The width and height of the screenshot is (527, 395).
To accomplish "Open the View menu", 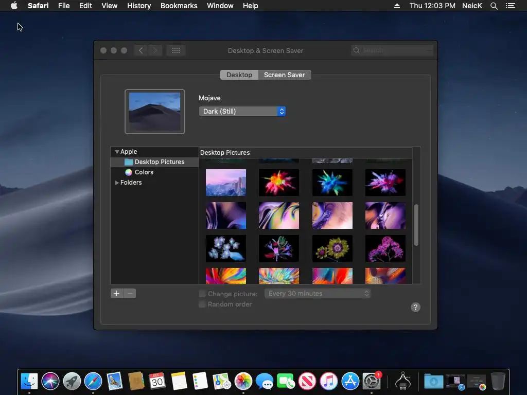I will point(109,6).
